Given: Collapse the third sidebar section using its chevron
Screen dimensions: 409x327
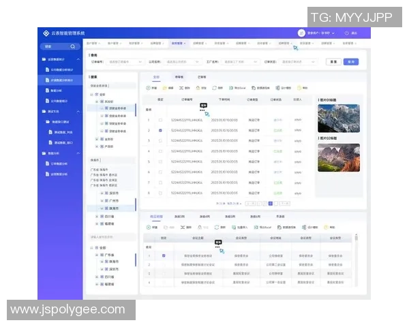Looking at the screenshot, I should 78,153.
